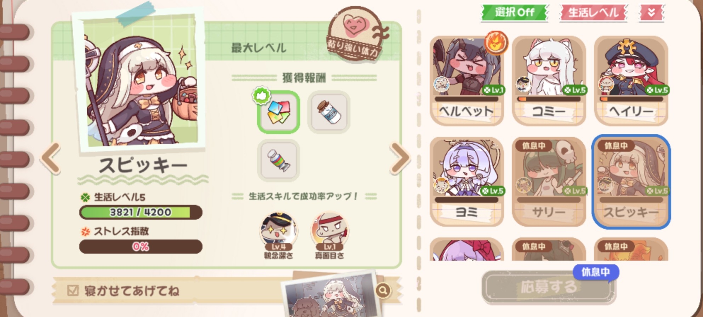Select the コミー character card
Viewport: 703px width, 317px height.
[549, 81]
